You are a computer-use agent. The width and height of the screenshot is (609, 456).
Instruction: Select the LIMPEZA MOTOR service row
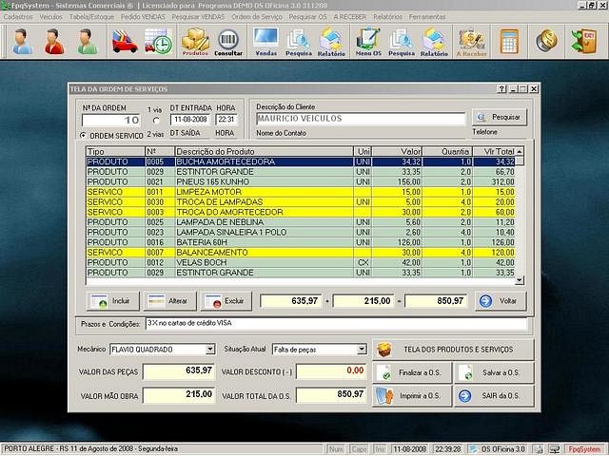coord(301,192)
